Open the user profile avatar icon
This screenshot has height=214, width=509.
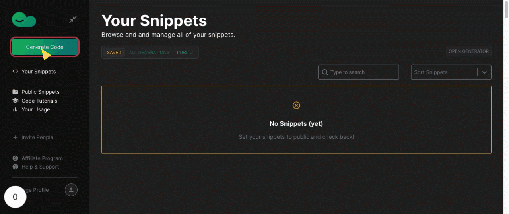71,190
